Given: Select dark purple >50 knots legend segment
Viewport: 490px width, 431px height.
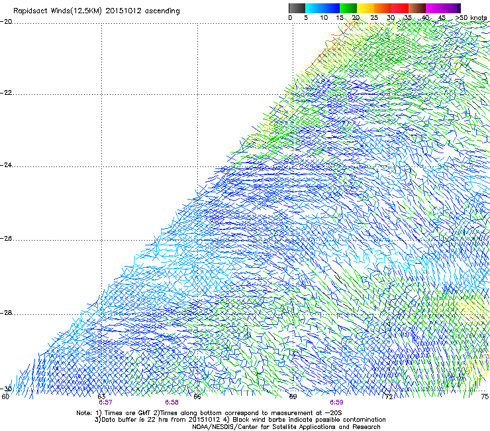Looking at the screenshot, I should (459, 8).
